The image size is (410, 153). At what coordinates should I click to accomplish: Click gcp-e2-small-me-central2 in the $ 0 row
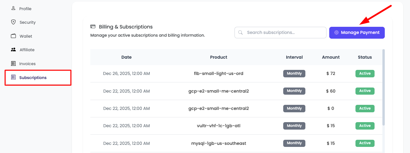(x=218, y=109)
